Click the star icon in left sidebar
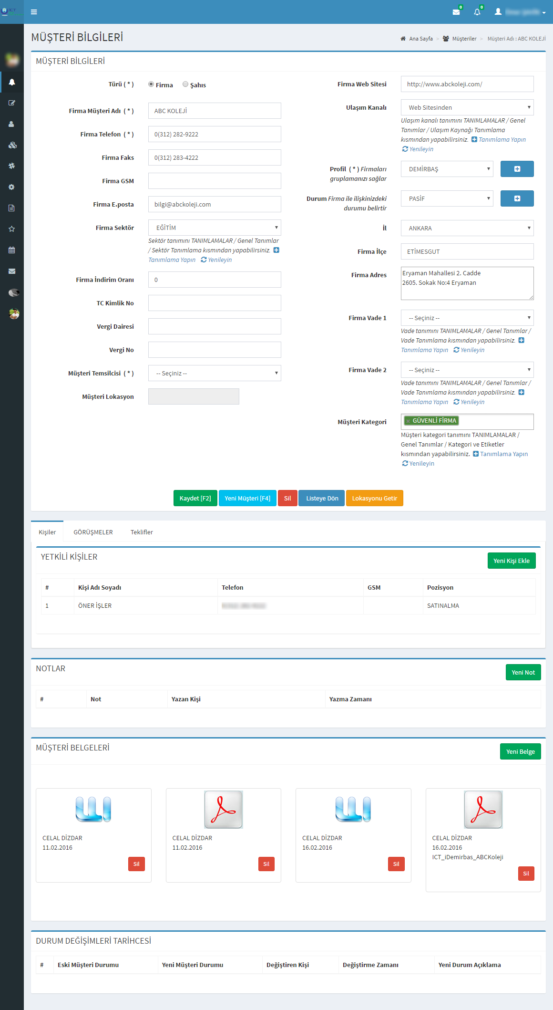The height and width of the screenshot is (1010, 553). [12, 229]
